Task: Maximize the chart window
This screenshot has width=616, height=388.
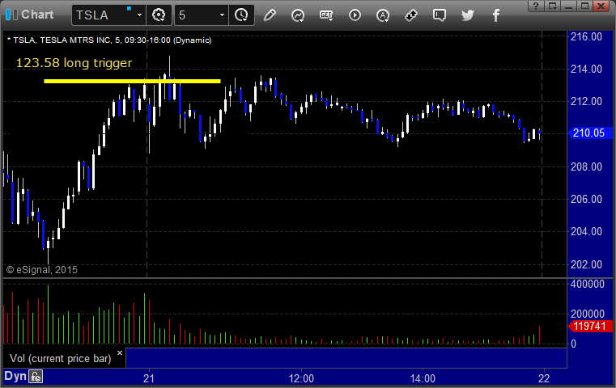Action: 584,6
